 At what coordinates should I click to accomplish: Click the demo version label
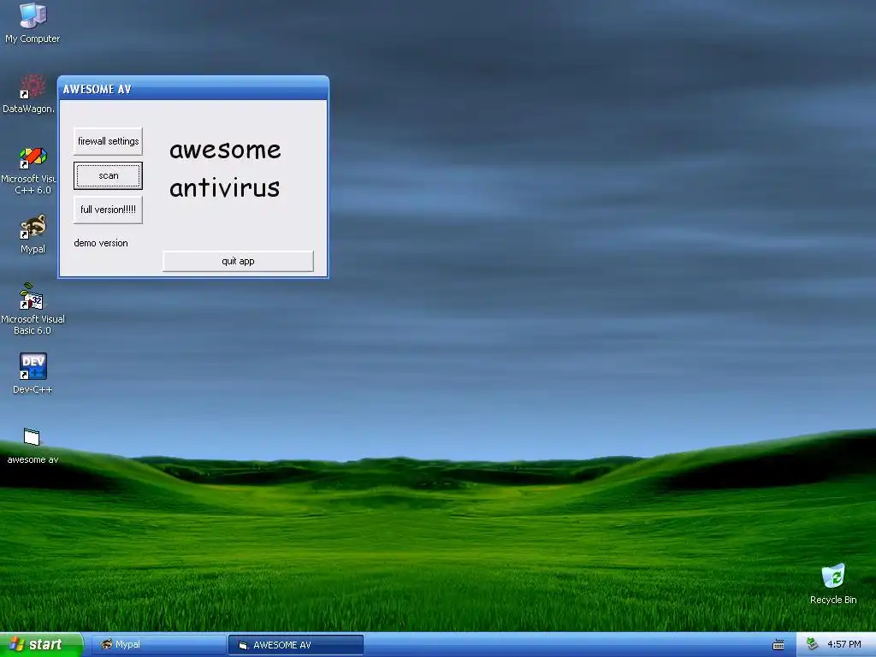101,243
